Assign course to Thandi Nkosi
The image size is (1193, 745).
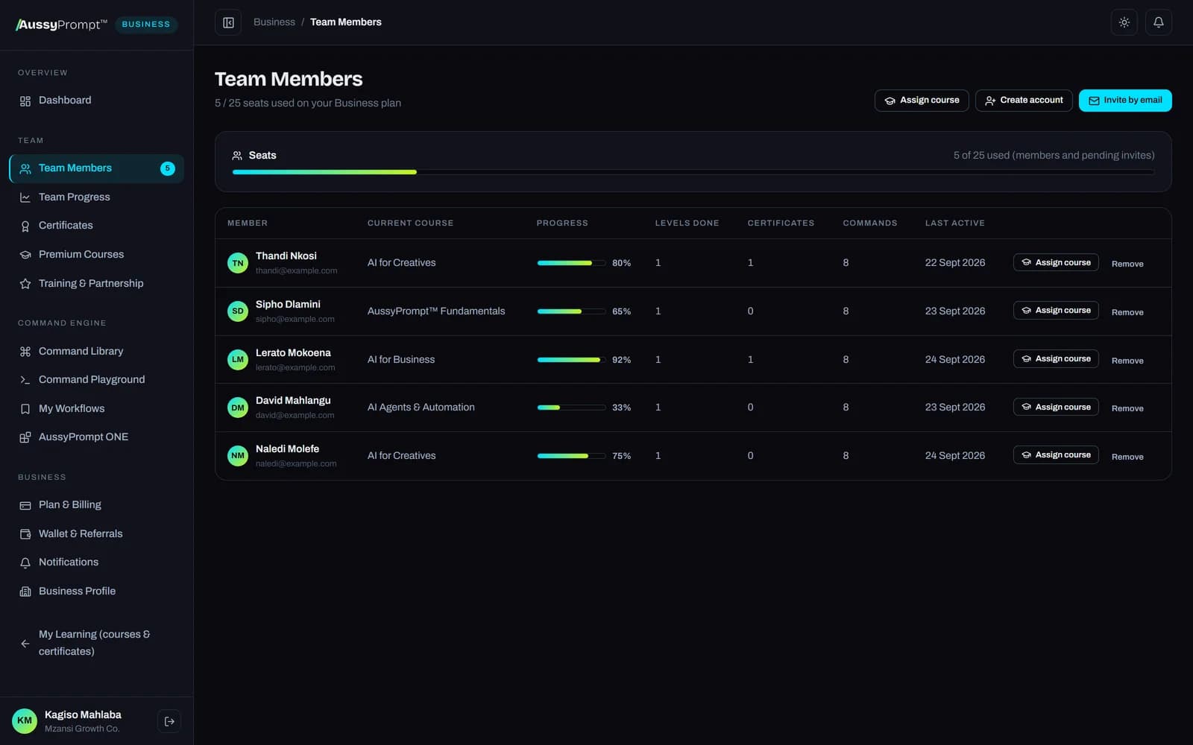[1056, 262]
